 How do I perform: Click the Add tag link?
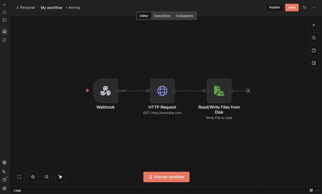[73, 8]
